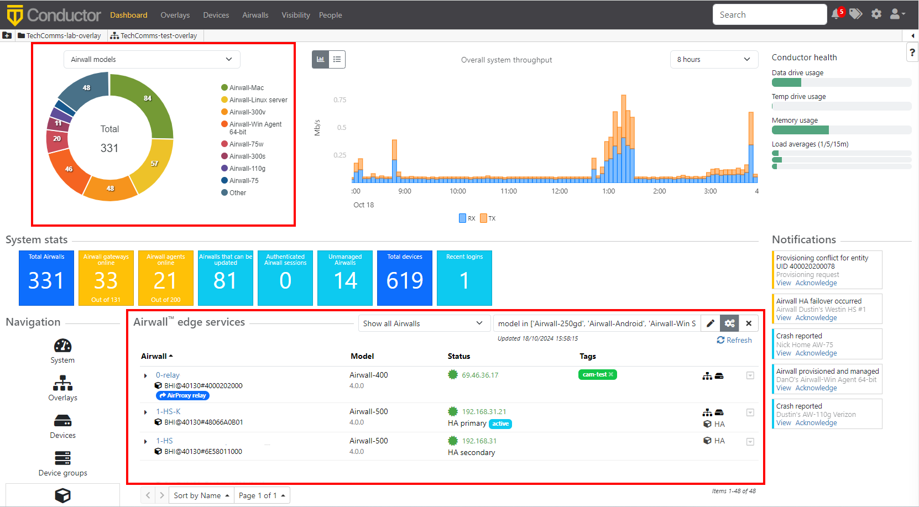This screenshot has height=507, width=919.
Task: Click Refresh in Airwall edge services
Action: [x=734, y=340]
